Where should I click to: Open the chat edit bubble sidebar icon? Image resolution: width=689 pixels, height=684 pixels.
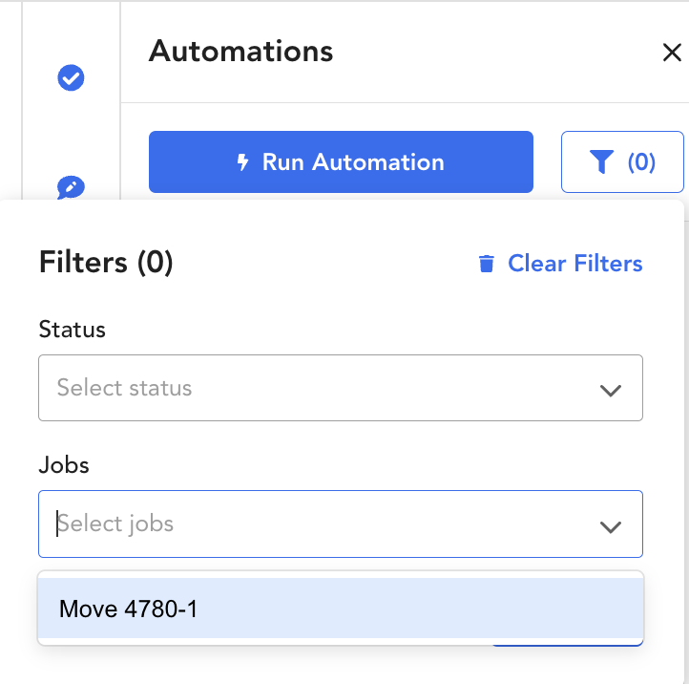click(71, 188)
